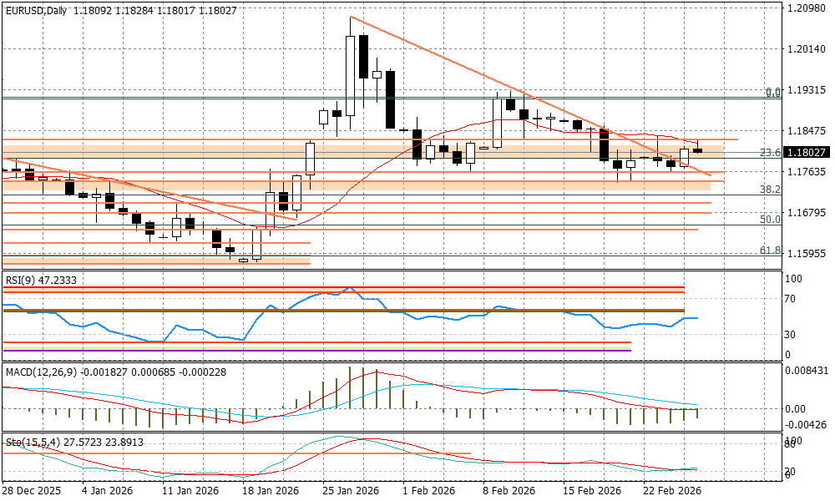Image resolution: width=835 pixels, height=501 pixels.
Task: Click the 1.20980 price axis label
Action: (806, 8)
